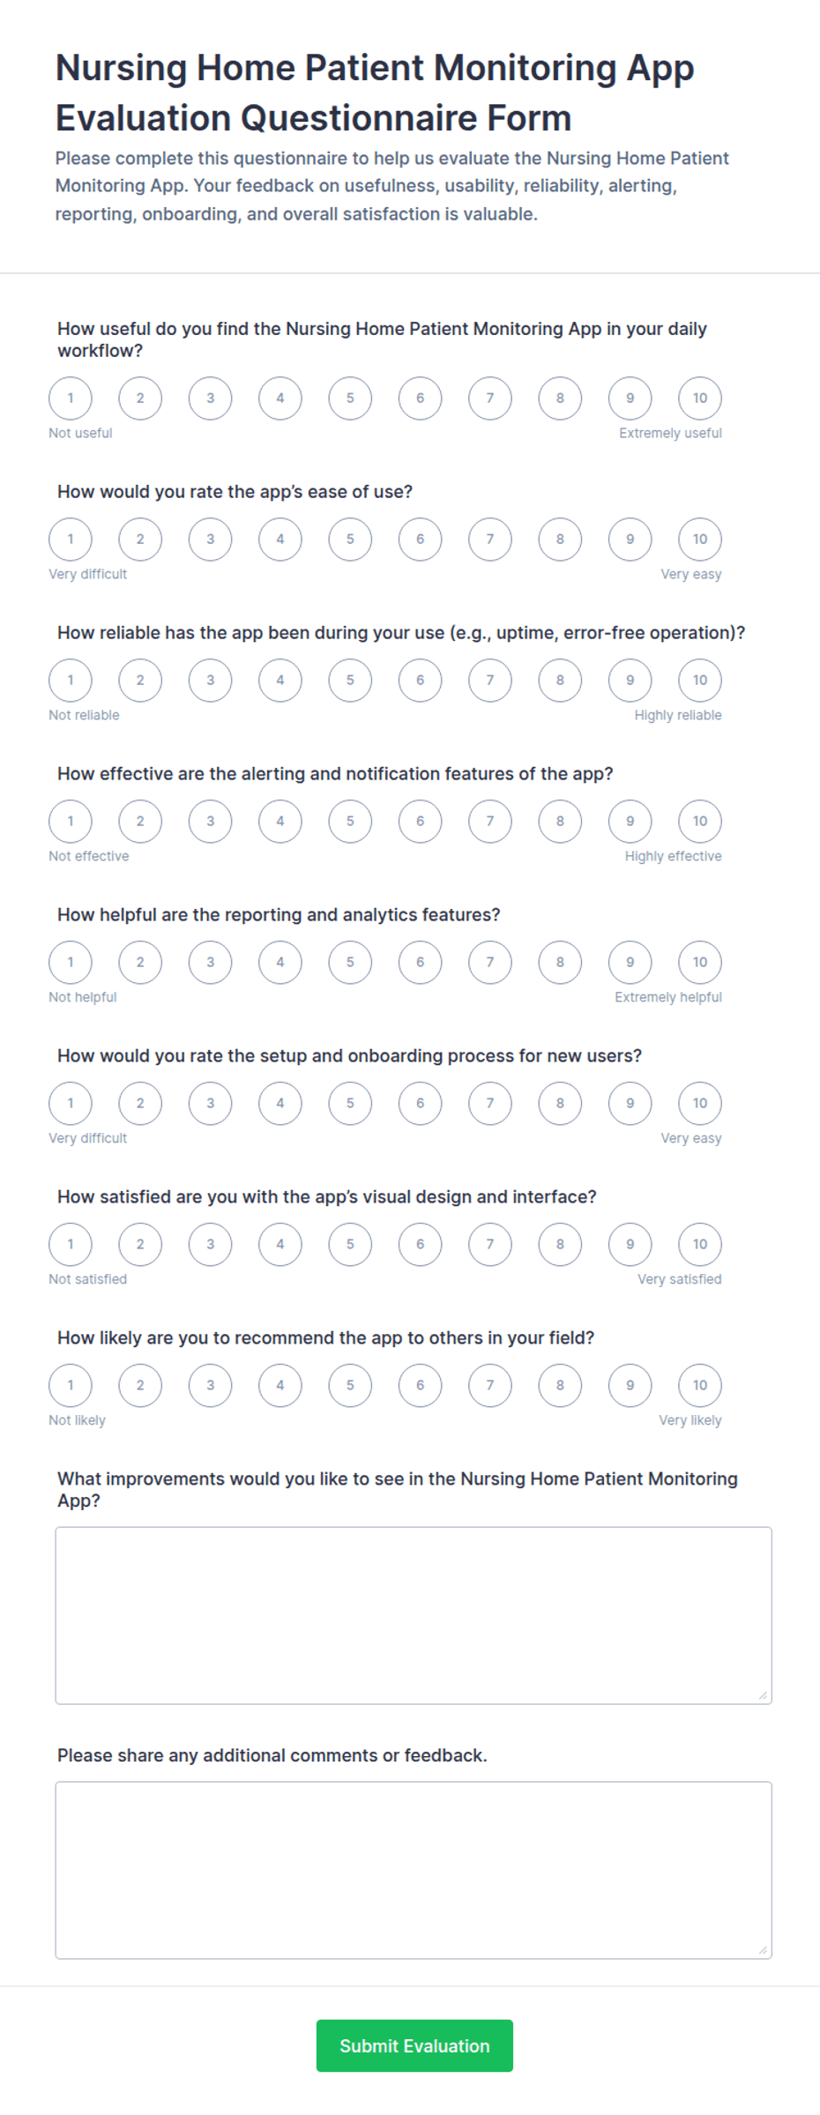Image resolution: width=820 pixels, height=2115 pixels.
Task: Focus the improvements suggestions text area
Action: [x=414, y=1615]
